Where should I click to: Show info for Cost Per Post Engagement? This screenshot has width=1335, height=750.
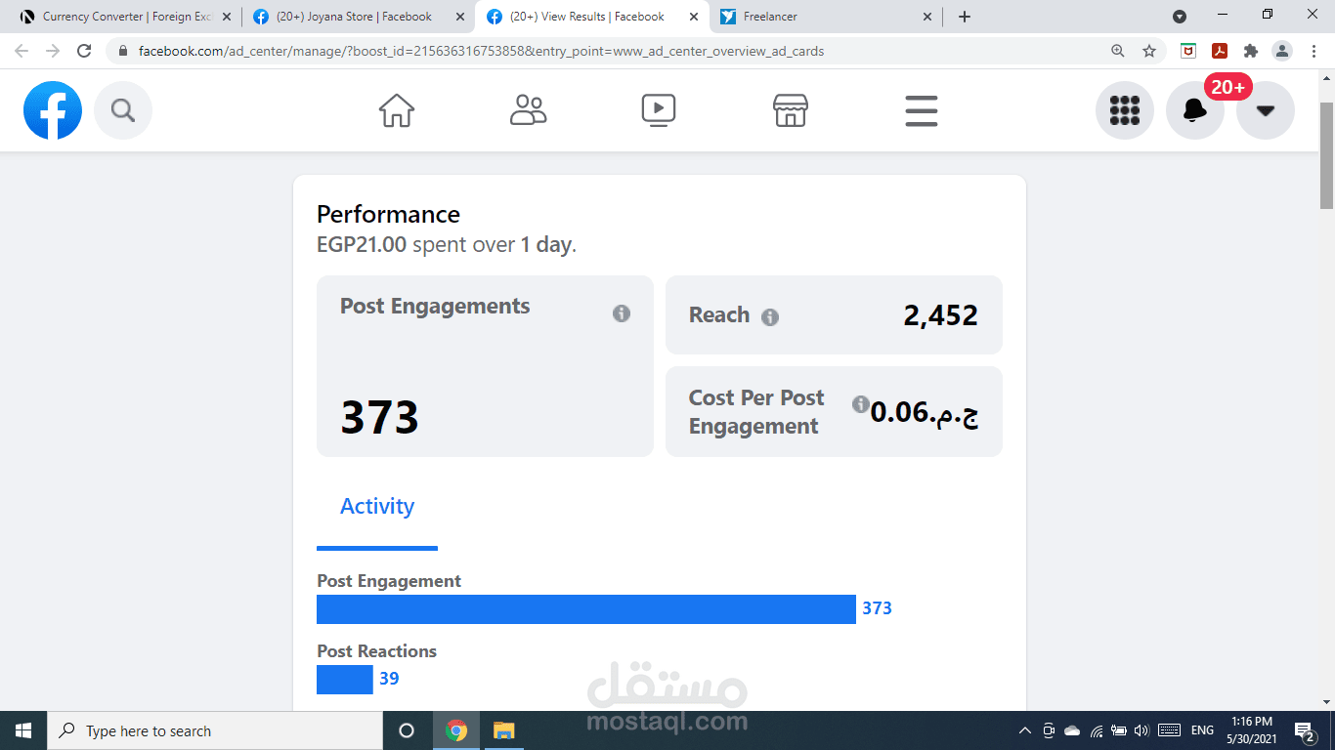coord(860,404)
